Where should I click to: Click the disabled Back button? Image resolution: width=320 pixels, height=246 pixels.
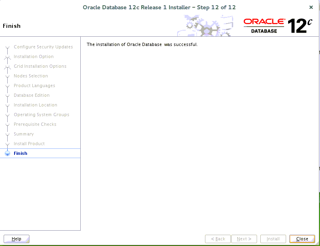pyautogui.click(x=218, y=239)
